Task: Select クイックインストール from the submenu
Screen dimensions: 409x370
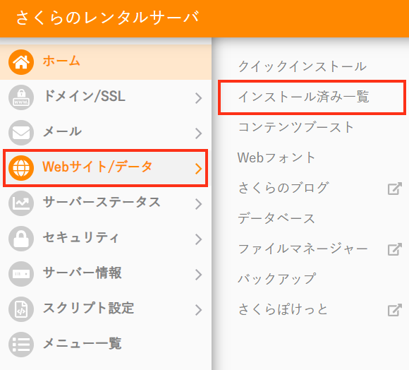Action: [x=303, y=66]
